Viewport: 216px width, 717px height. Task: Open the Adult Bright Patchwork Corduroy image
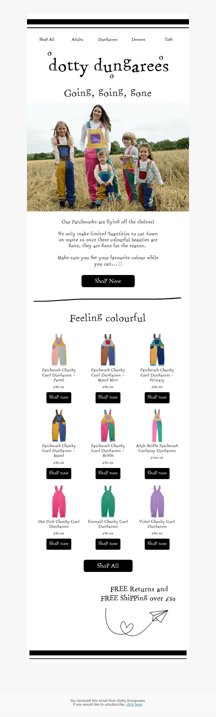(x=157, y=425)
